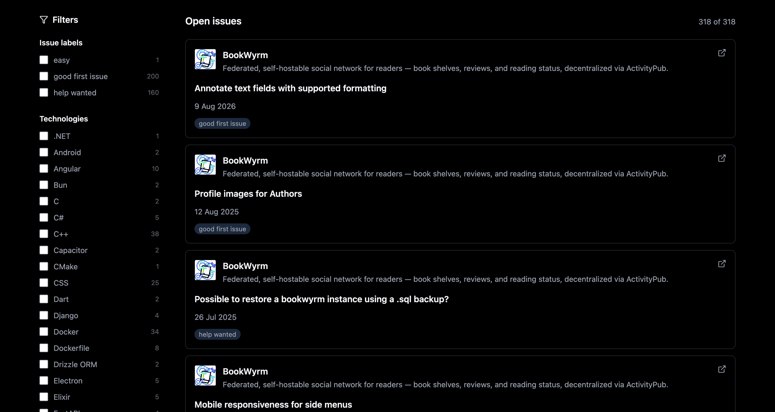Click count 200 next to good first issue
Image resolution: width=775 pixels, height=412 pixels.
click(153, 76)
